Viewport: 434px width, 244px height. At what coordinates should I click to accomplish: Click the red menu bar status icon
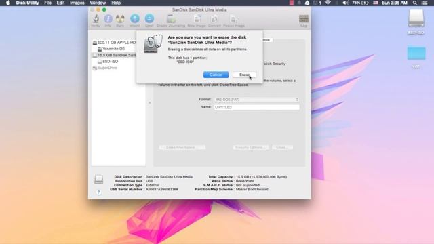292,3
